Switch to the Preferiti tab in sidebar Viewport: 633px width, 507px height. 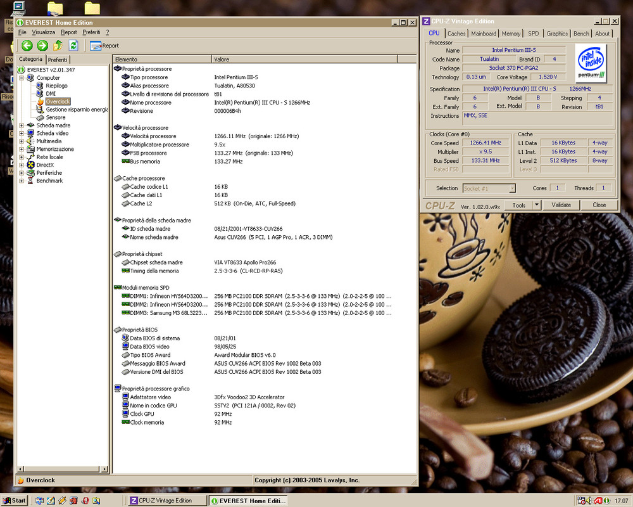pos(58,60)
